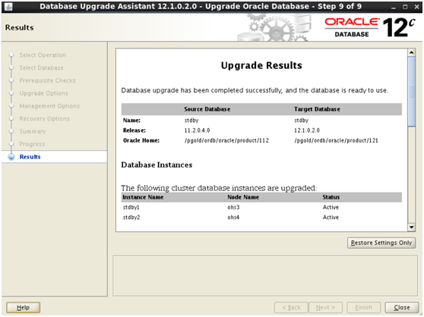This screenshot has width=424, height=317.
Task: Click the scrollbar up arrow
Action: click(x=412, y=52)
